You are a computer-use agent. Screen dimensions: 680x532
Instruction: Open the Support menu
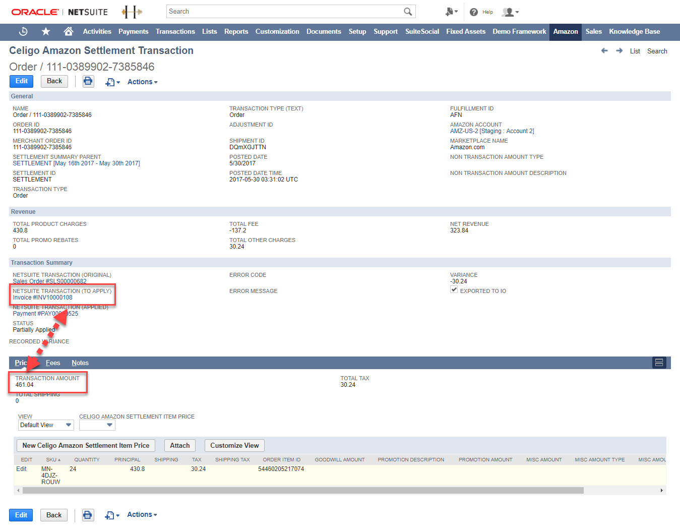pos(386,31)
